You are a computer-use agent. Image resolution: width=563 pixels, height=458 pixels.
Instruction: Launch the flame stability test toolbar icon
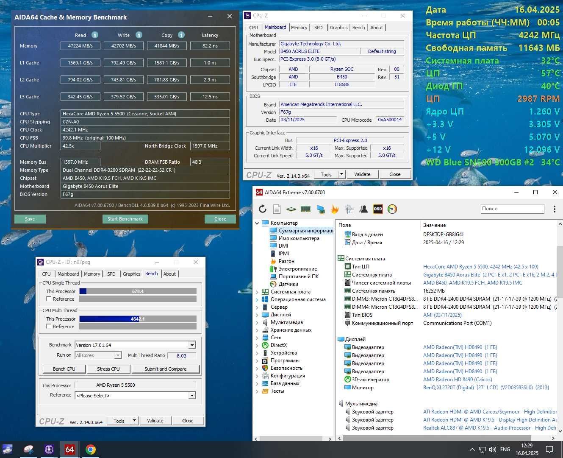(x=335, y=209)
